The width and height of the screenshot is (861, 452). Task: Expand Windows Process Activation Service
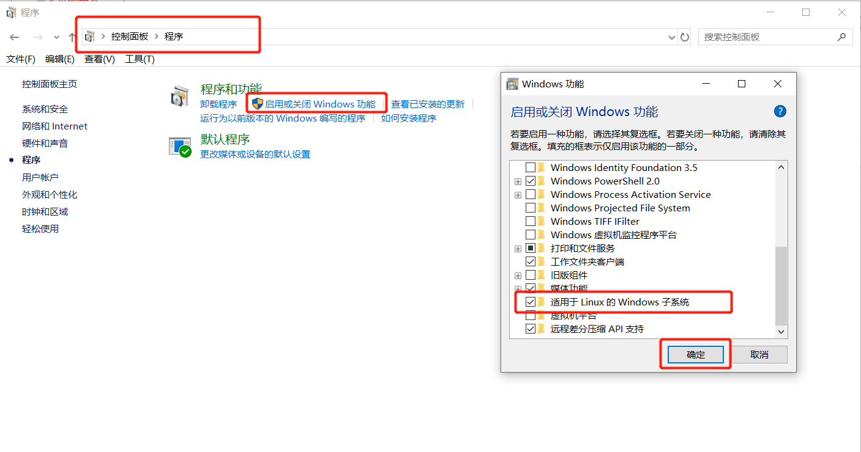coord(518,194)
